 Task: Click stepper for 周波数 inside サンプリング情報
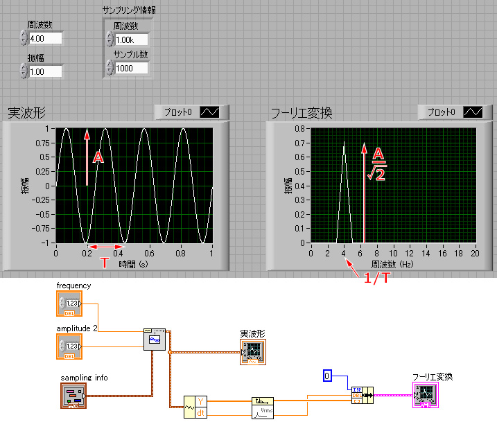[110, 40]
